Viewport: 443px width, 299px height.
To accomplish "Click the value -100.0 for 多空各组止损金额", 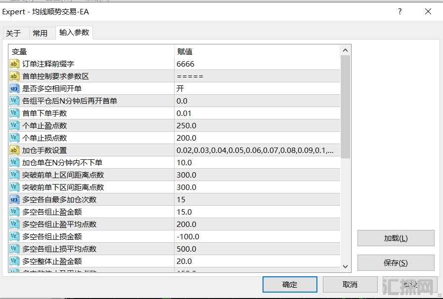I will point(188,237).
